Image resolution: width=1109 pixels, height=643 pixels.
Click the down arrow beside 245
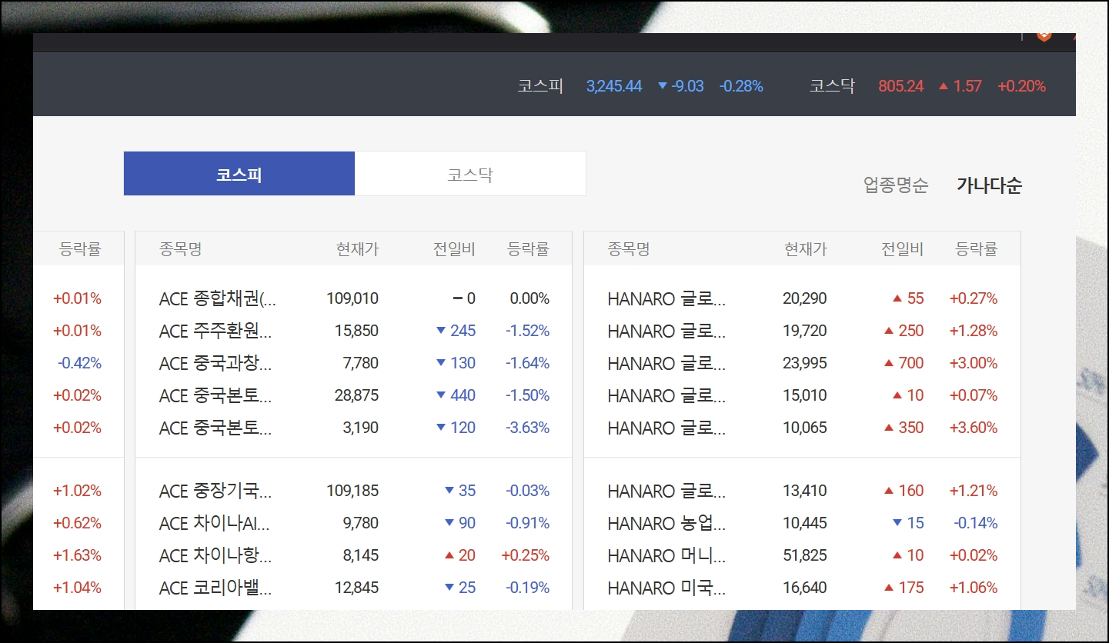441,331
